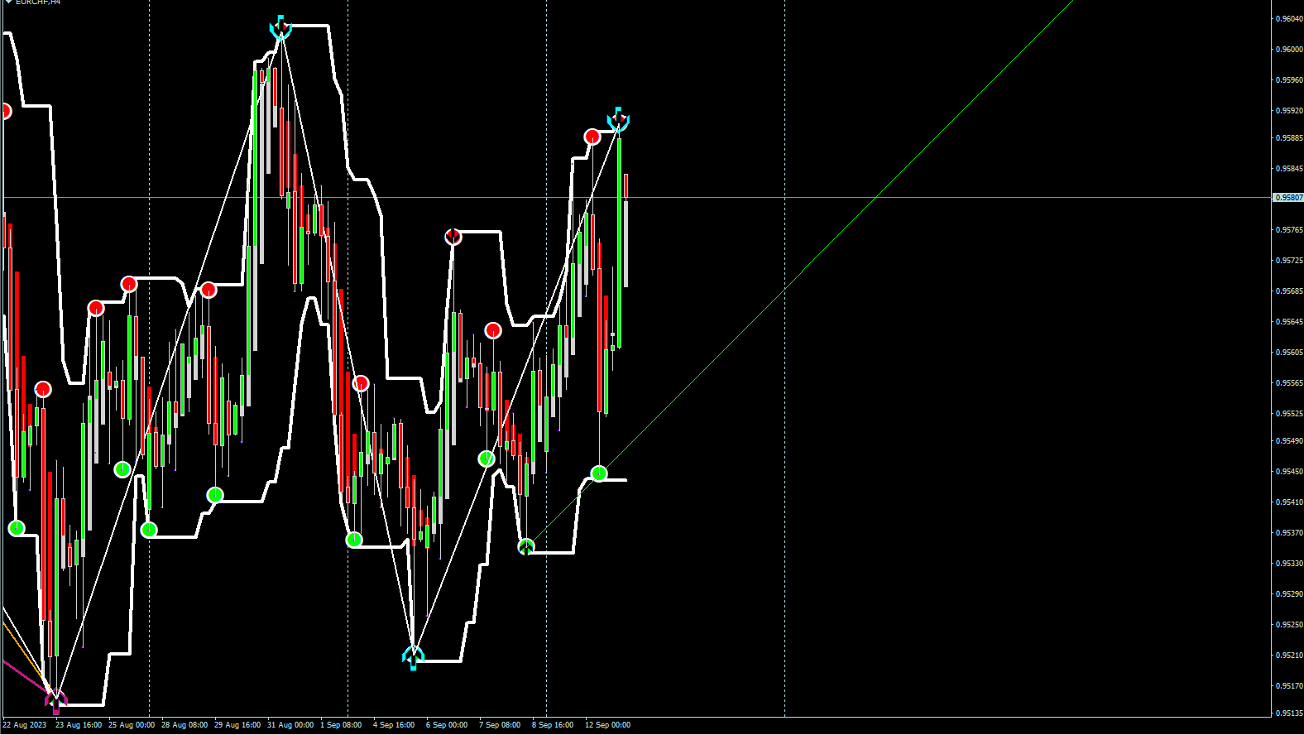Viewport: 1304px width, 735px height.
Task: Select the green dot at 0.95370 on 28 Aug
Action: pos(149,530)
